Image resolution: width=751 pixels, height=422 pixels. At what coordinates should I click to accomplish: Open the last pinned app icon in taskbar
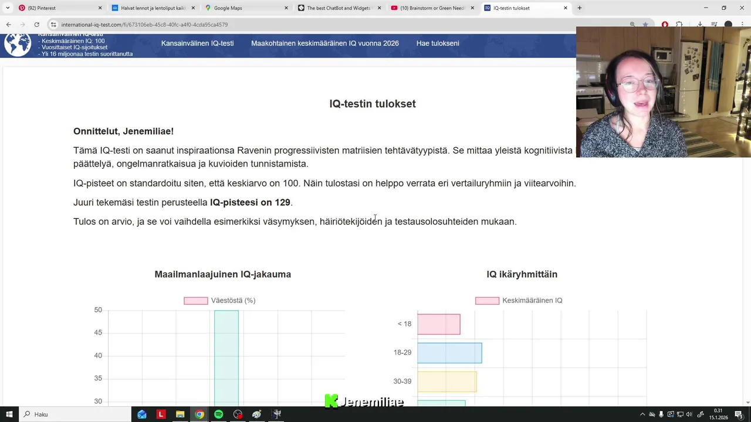pos(276,414)
